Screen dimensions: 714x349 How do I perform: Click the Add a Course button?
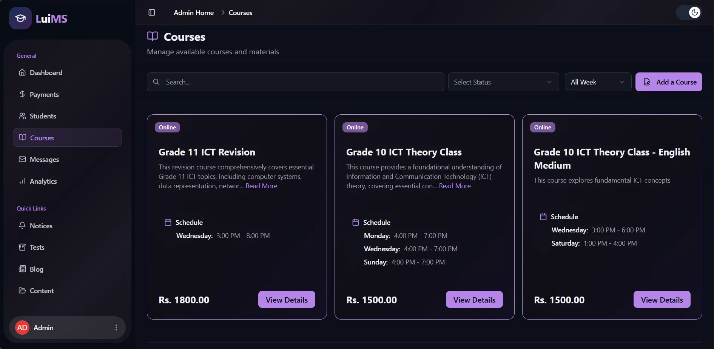(668, 82)
